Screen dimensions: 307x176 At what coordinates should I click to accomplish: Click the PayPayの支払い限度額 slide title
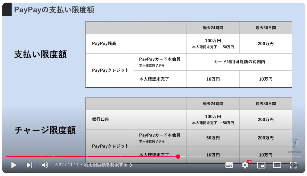pyautogui.click(x=54, y=10)
